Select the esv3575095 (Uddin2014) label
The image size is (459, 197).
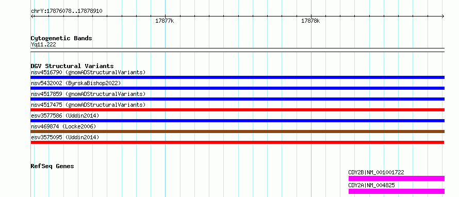[x=65, y=137]
